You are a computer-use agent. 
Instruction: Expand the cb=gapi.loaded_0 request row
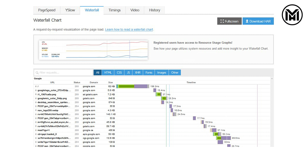(36, 134)
